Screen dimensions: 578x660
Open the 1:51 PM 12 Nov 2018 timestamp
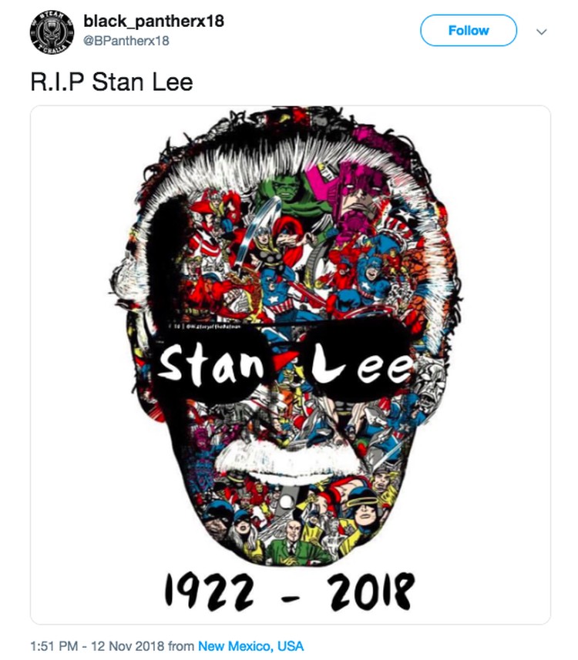97,645
